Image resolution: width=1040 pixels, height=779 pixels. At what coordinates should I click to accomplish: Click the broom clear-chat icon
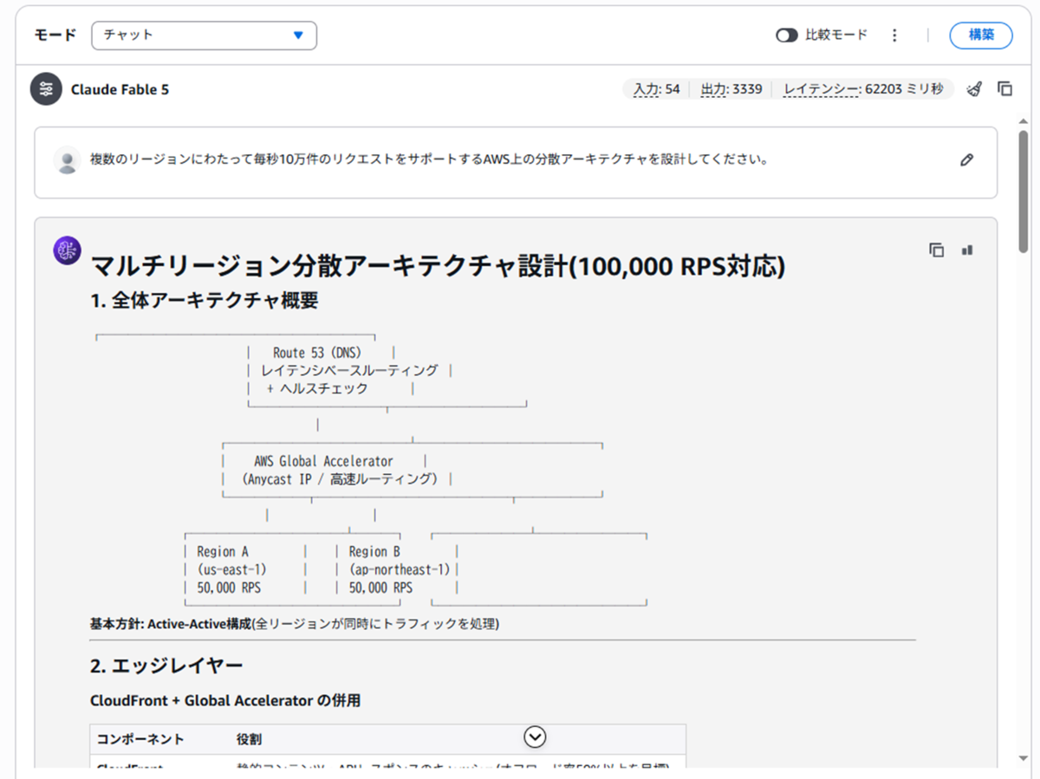(x=975, y=88)
